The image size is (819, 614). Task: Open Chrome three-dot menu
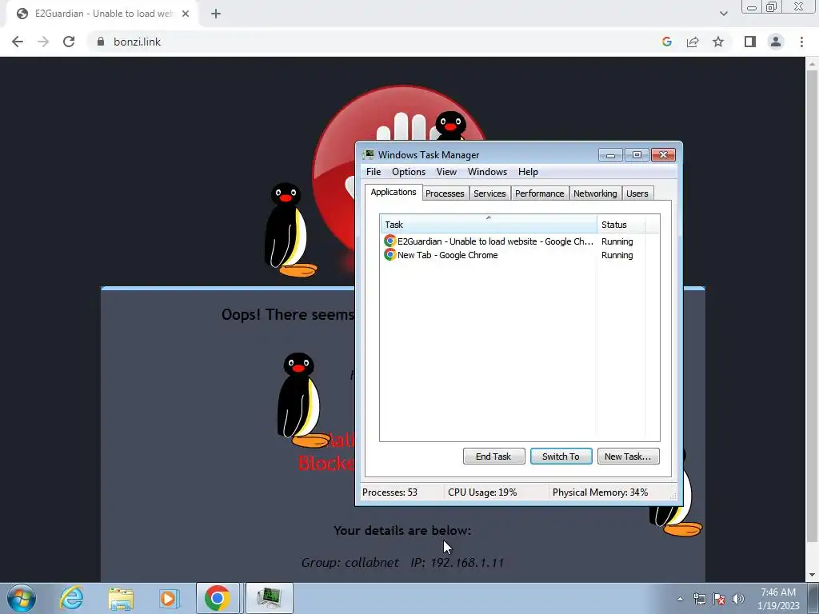(x=801, y=42)
